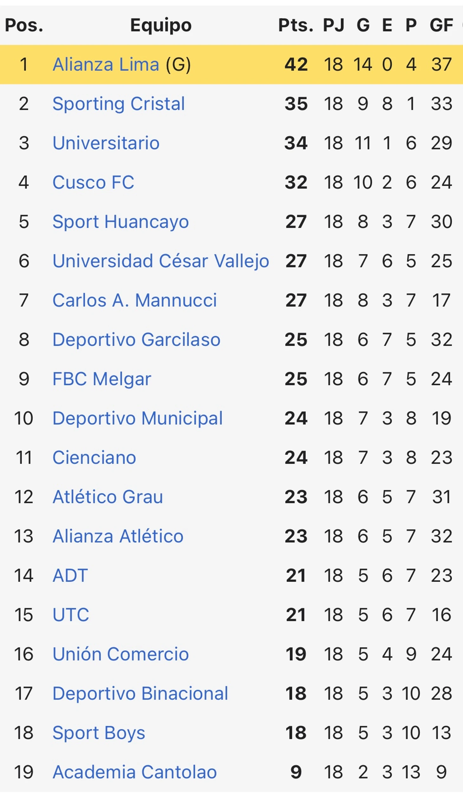Open Deportivo Garcilaso team page

coord(136,339)
